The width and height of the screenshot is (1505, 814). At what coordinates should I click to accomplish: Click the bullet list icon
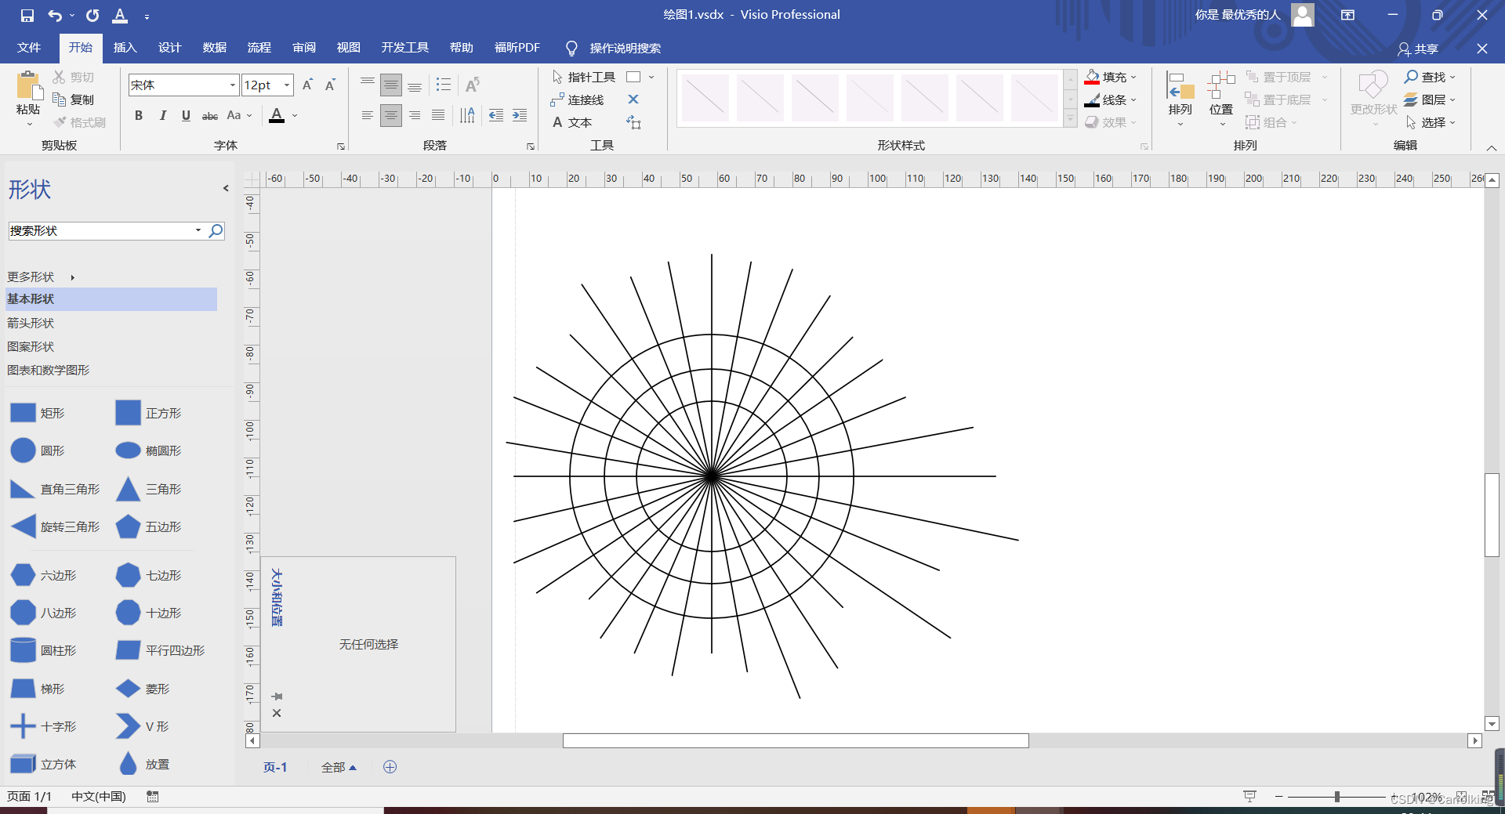coord(444,85)
